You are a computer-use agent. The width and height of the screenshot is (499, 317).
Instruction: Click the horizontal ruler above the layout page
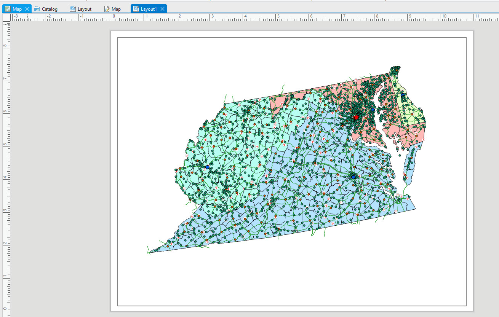pos(255,17)
